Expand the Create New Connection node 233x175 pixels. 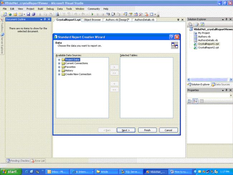point(59,74)
